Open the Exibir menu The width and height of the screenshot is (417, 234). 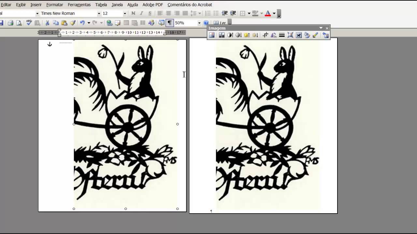pos(21,5)
